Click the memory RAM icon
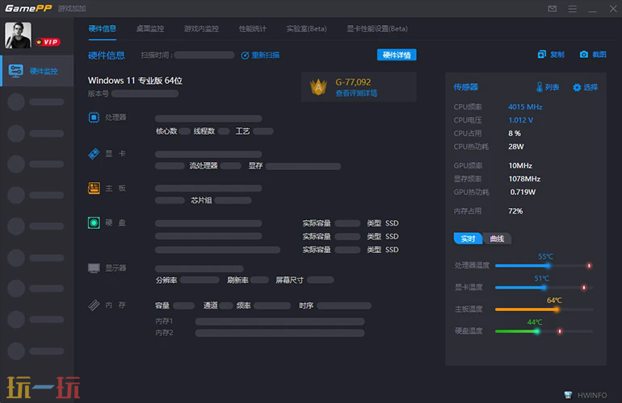622x403 pixels. click(94, 305)
